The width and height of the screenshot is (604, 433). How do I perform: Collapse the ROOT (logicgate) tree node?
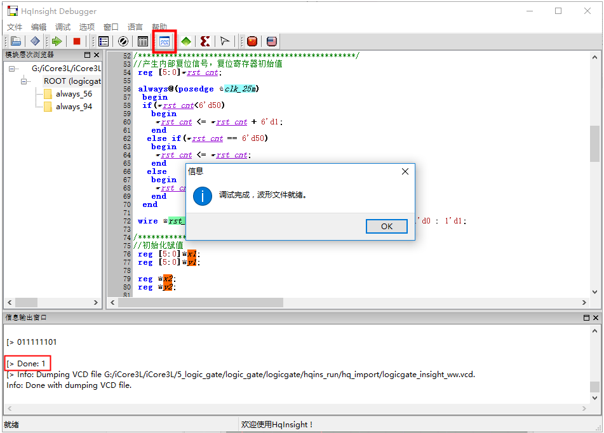25,81
